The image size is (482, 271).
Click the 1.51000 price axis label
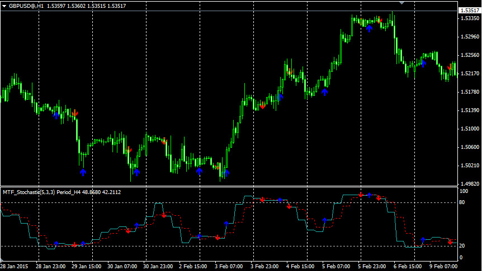pos(470,129)
